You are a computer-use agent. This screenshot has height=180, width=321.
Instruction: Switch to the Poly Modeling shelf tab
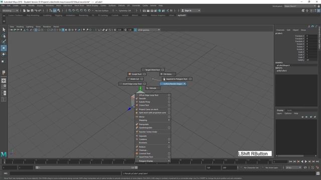(33, 15)
